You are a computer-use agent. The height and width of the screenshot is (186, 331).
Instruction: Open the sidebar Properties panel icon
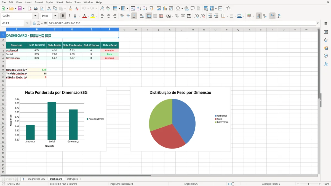(x=326, y=32)
